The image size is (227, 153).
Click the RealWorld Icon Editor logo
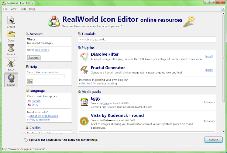click(54, 21)
